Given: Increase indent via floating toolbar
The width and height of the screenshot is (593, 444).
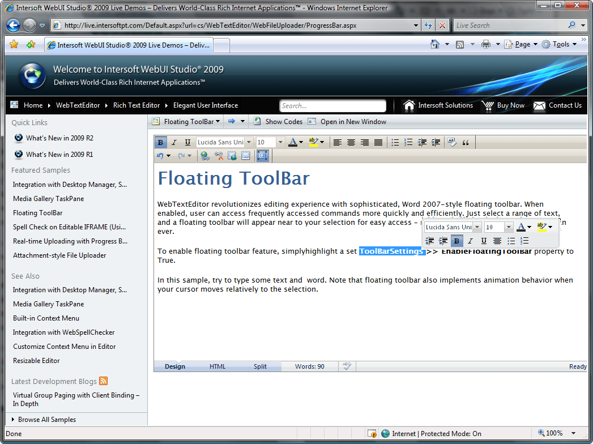Looking at the screenshot, I should tap(443, 241).
